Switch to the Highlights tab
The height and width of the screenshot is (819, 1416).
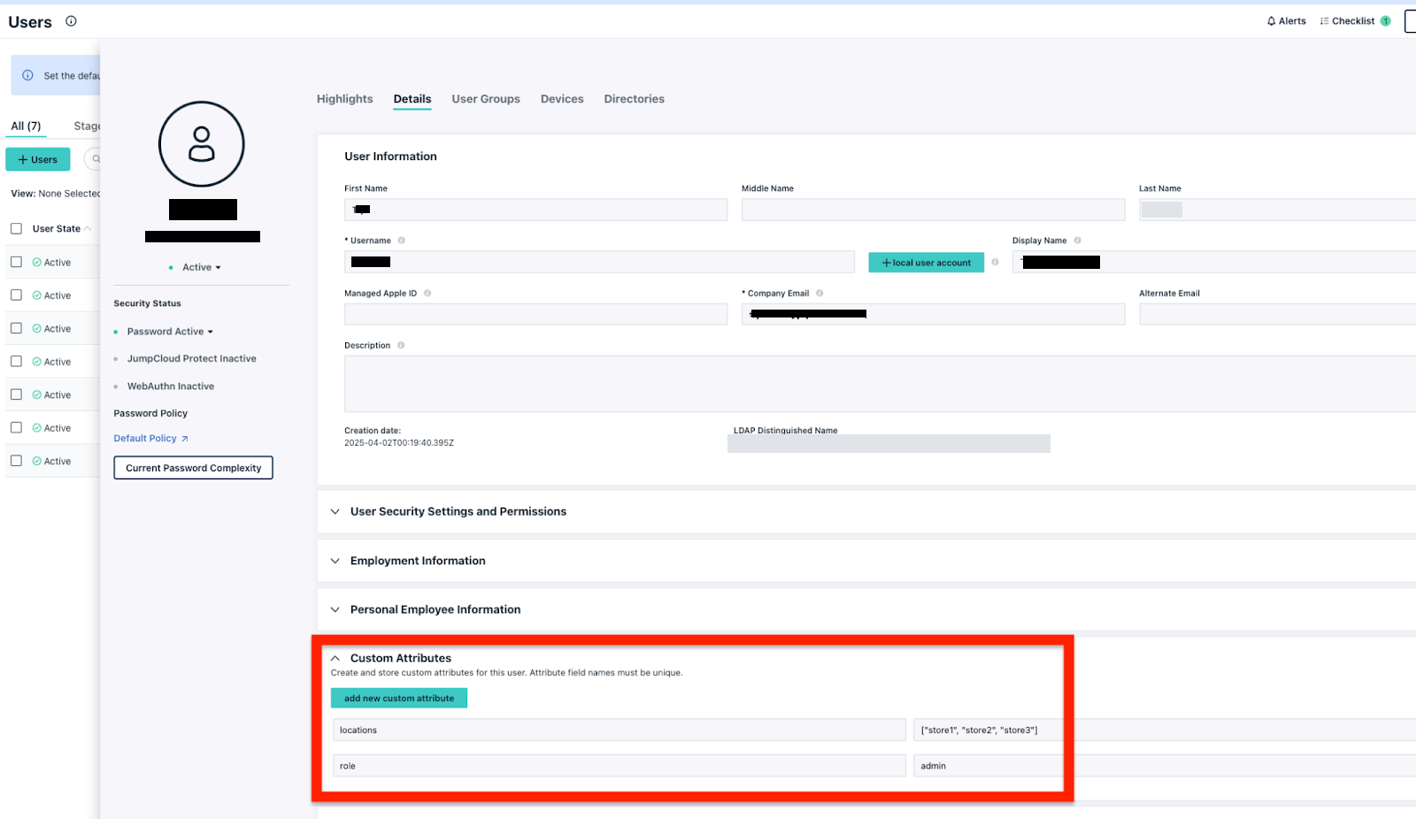click(345, 99)
